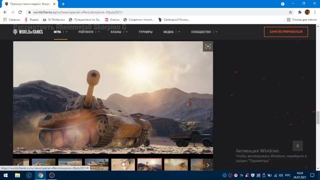Open the Windows notification center
This screenshot has height=180, width=320.
[x=312, y=175]
